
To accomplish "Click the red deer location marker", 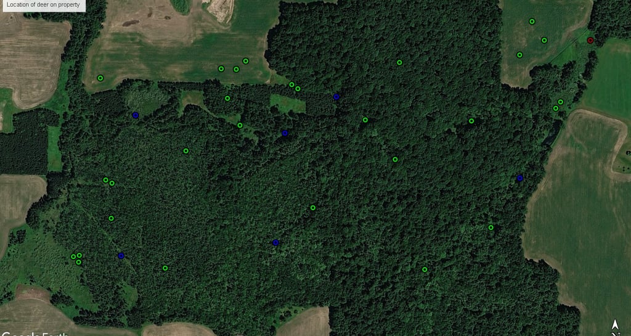I will [x=590, y=40].
